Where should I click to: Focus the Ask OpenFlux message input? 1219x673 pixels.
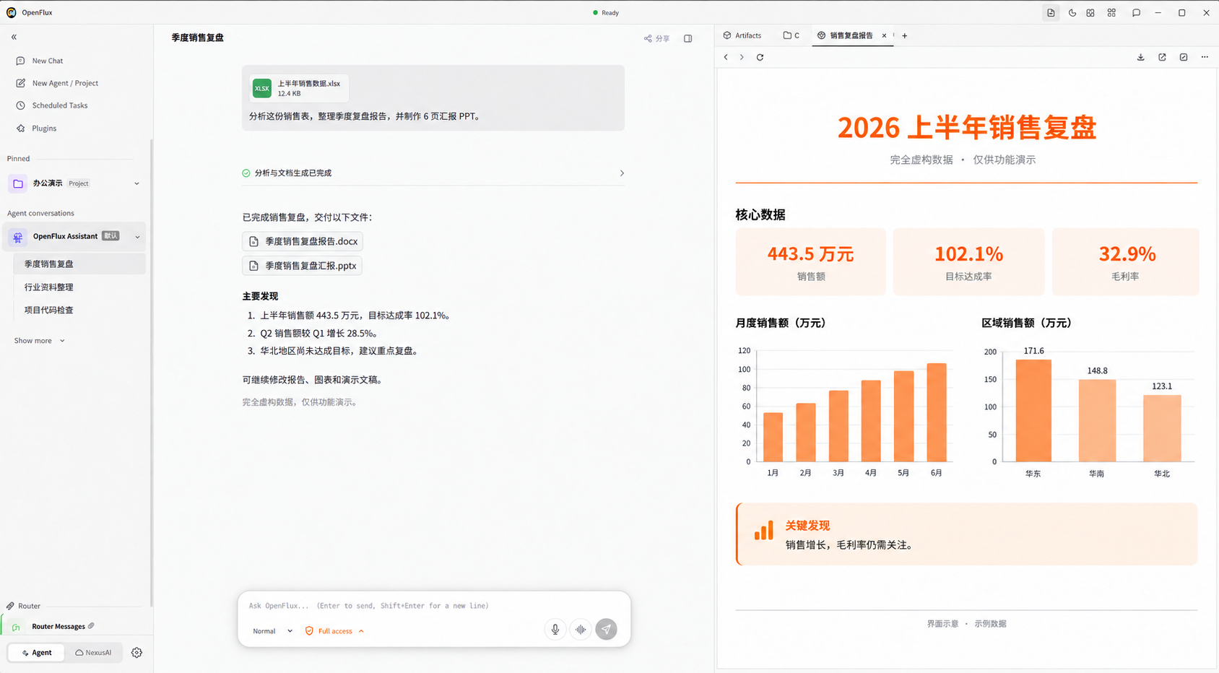(x=433, y=606)
